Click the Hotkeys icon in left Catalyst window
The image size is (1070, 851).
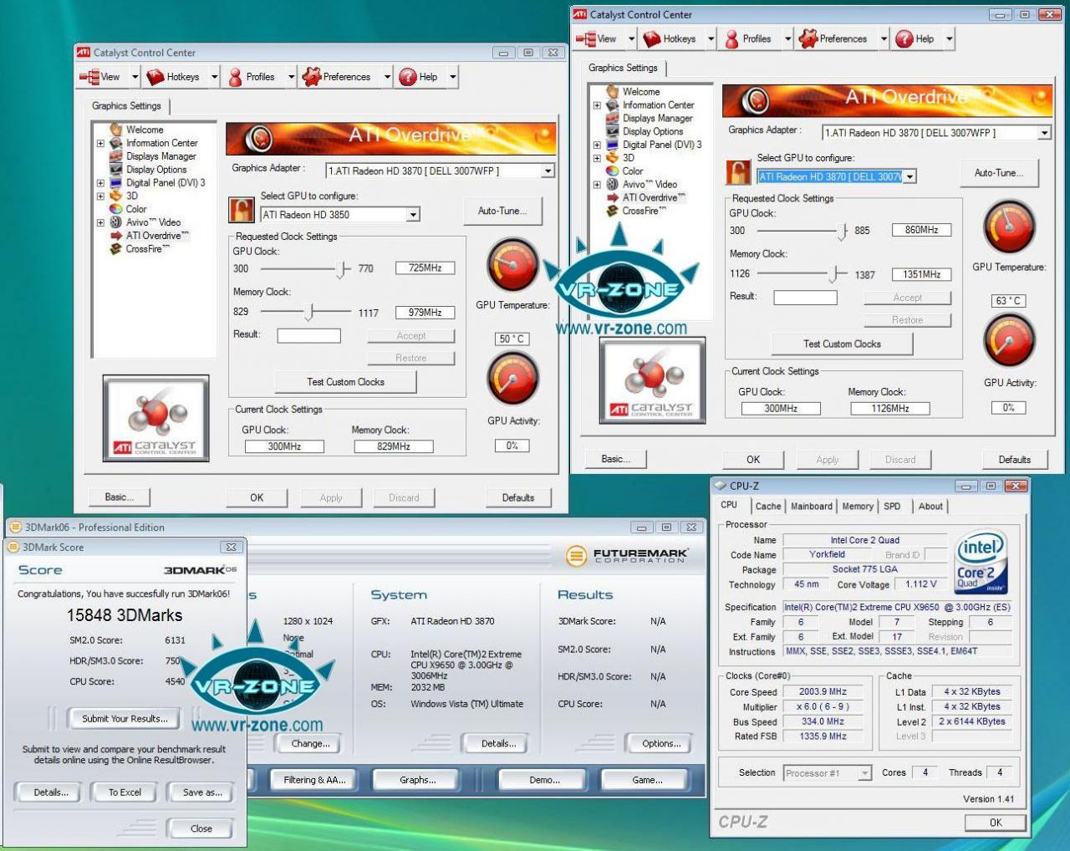click(155, 77)
